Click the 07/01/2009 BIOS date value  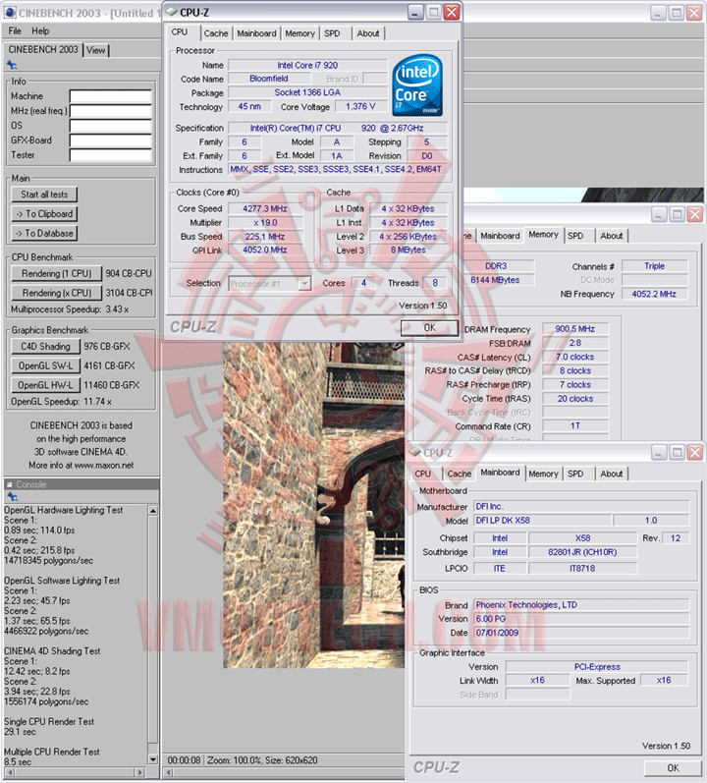[x=581, y=633]
